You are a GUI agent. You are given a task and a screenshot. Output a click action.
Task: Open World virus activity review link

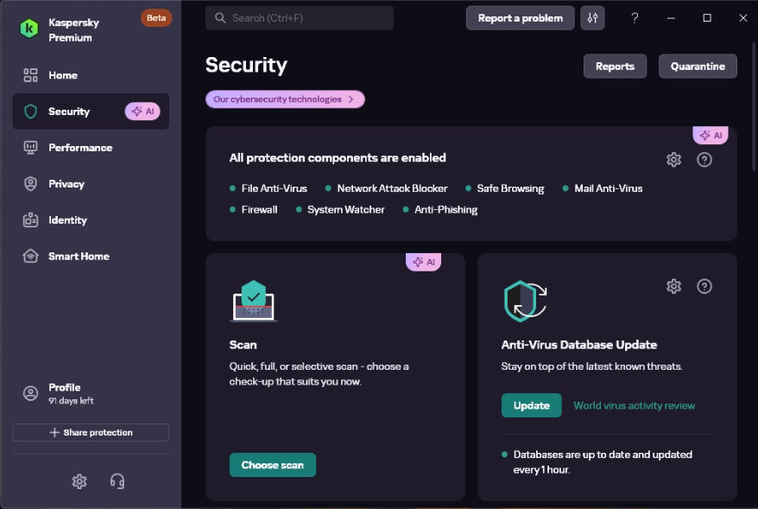[635, 405]
